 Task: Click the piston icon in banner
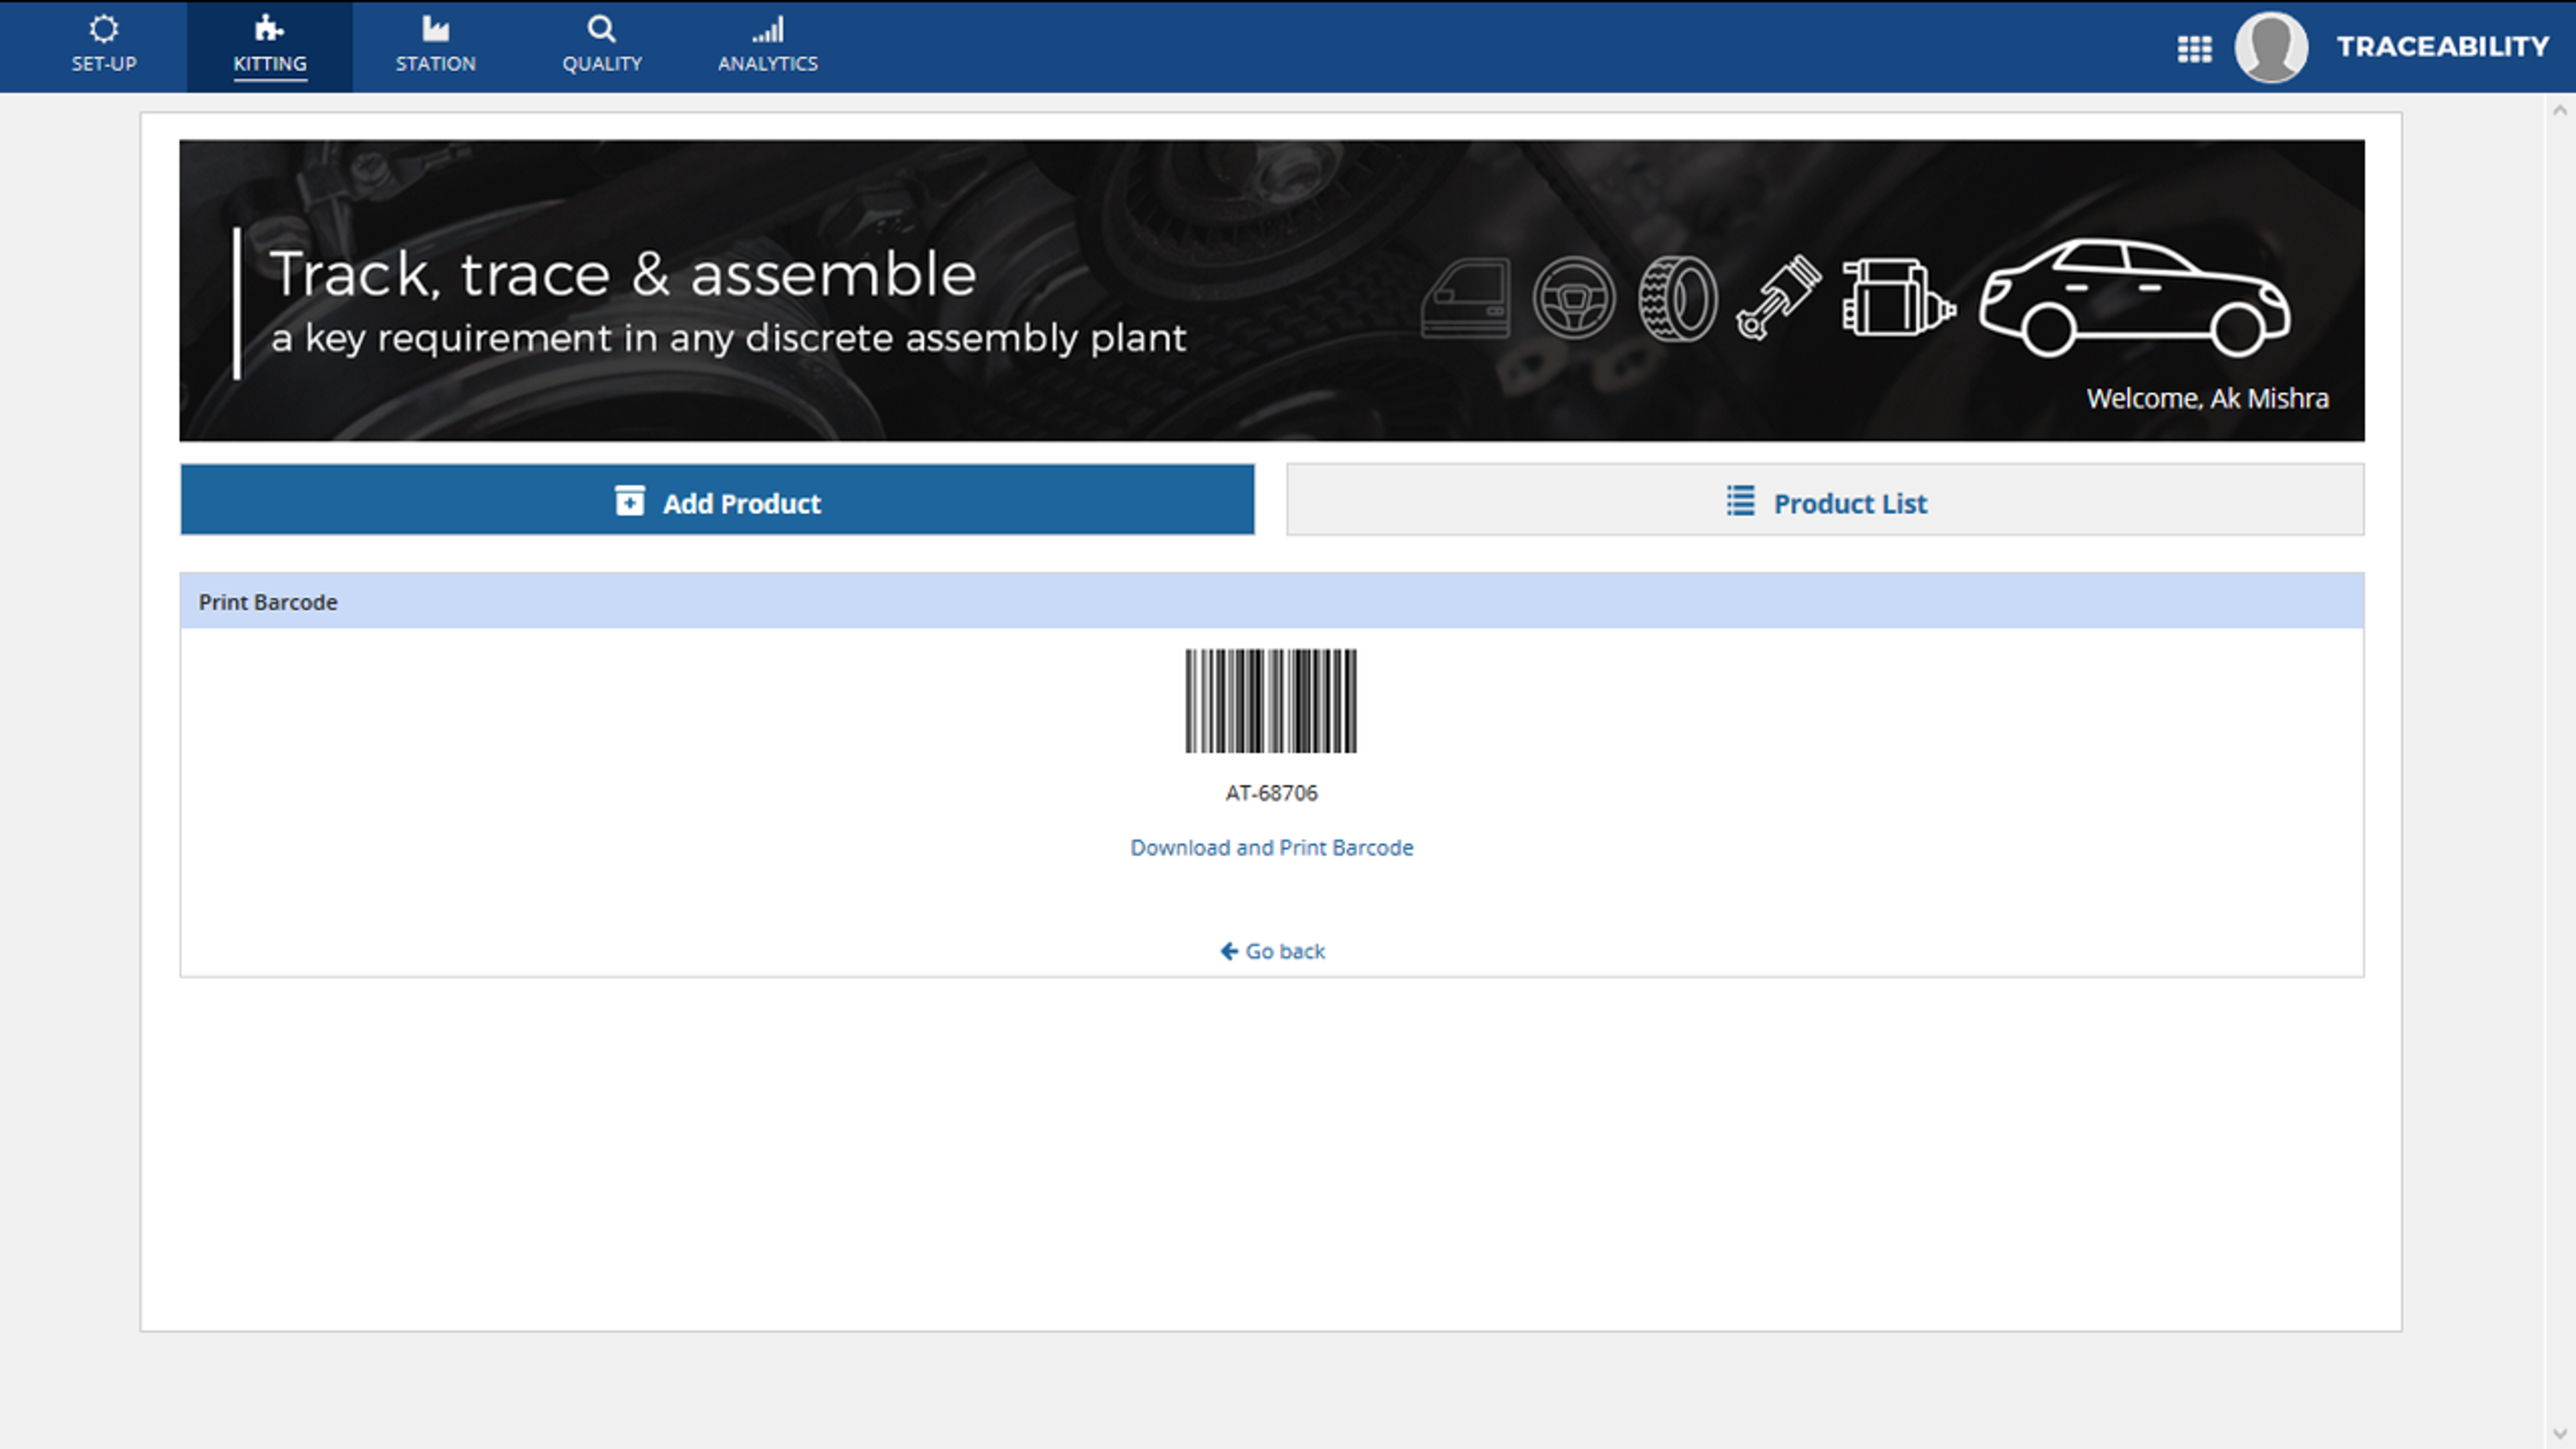click(1778, 298)
